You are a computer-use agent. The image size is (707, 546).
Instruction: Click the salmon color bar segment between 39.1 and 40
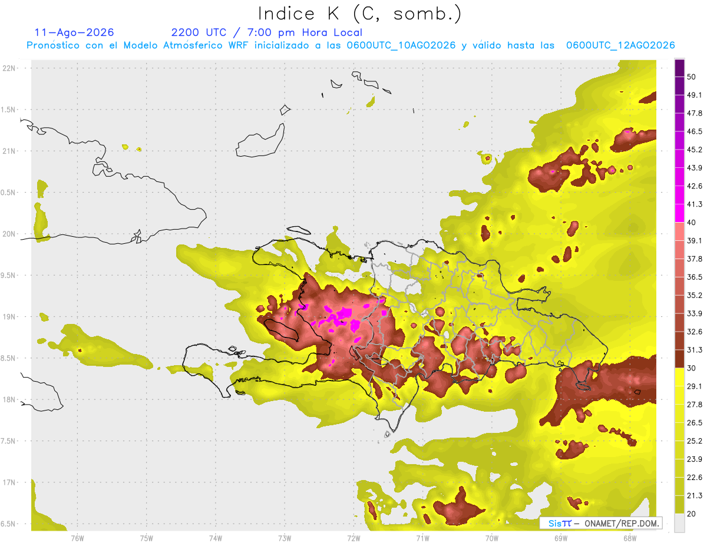679,231
